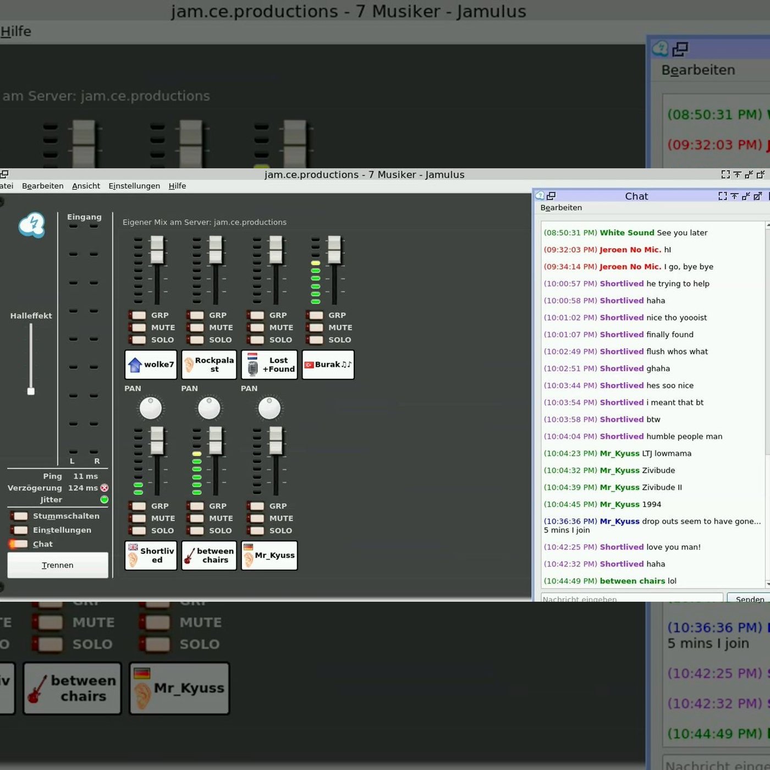The height and width of the screenshot is (770, 770).
Task: Click the Turkish flag beside Burak
Action: coord(309,365)
